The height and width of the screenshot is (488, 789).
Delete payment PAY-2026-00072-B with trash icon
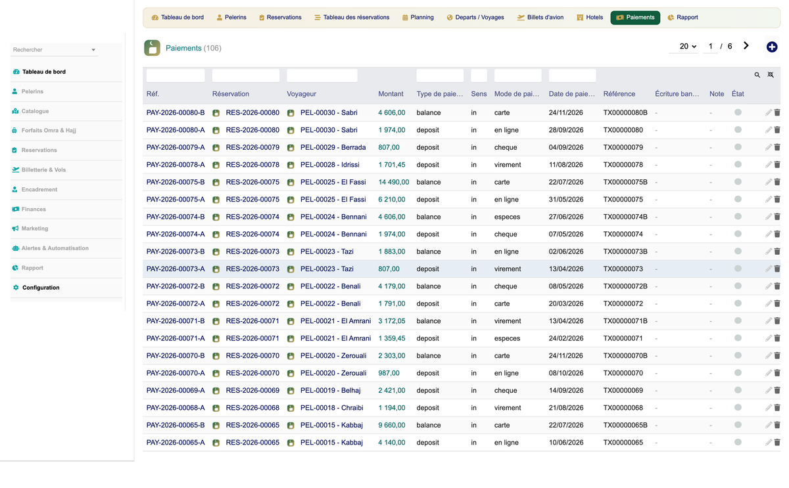point(777,286)
